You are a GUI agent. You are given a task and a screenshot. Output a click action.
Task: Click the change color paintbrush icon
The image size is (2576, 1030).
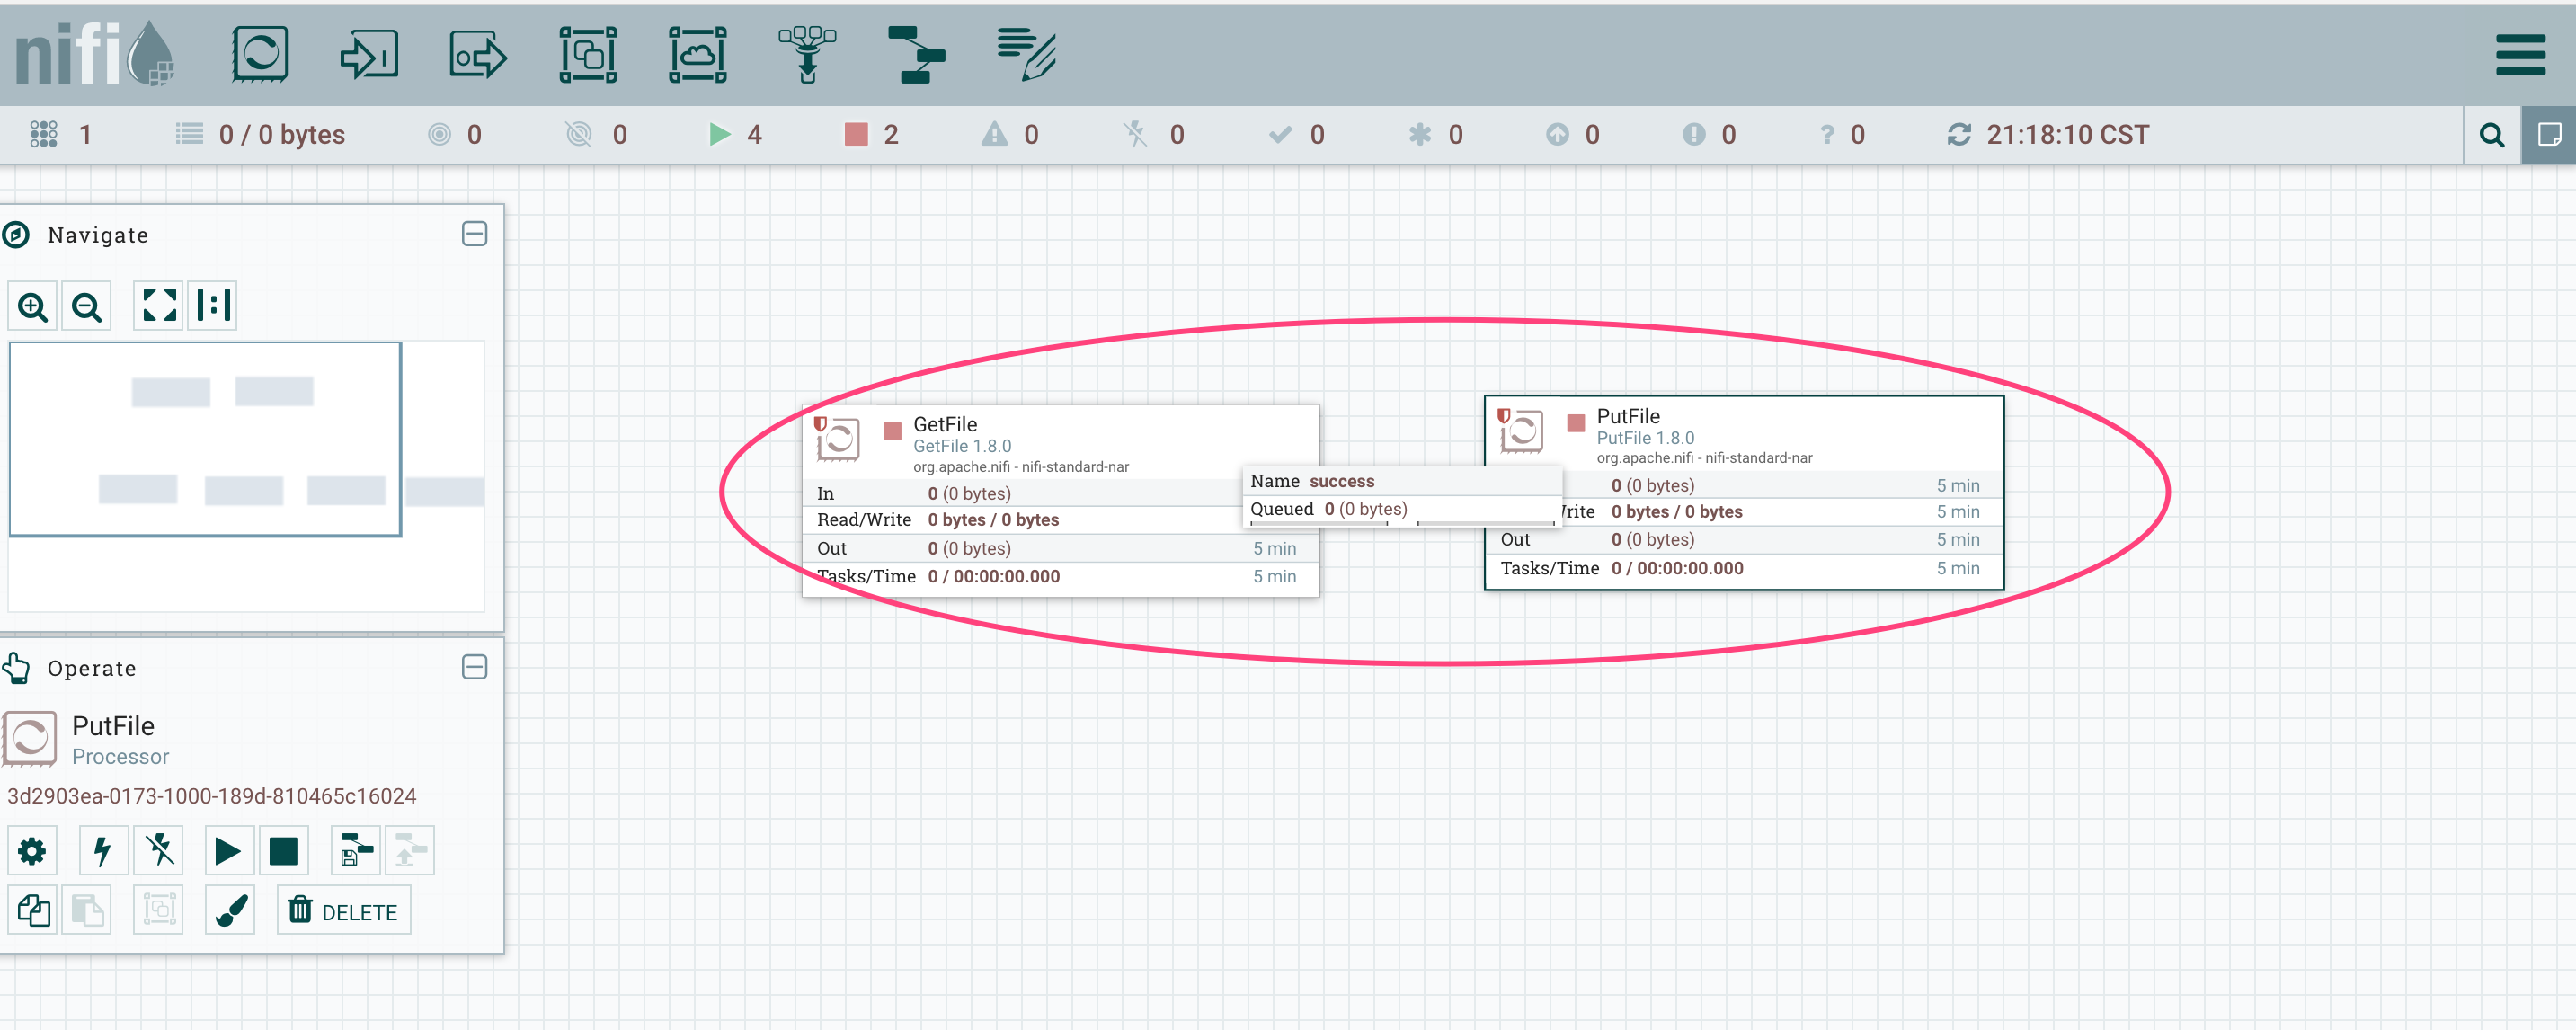pos(230,910)
